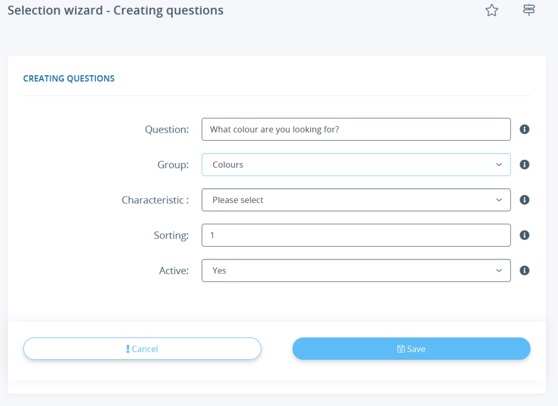Open the Characteristic dropdown labeled Please select
Viewport: 558px width, 406px height.
pyautogui.click(x=356, y=200)
